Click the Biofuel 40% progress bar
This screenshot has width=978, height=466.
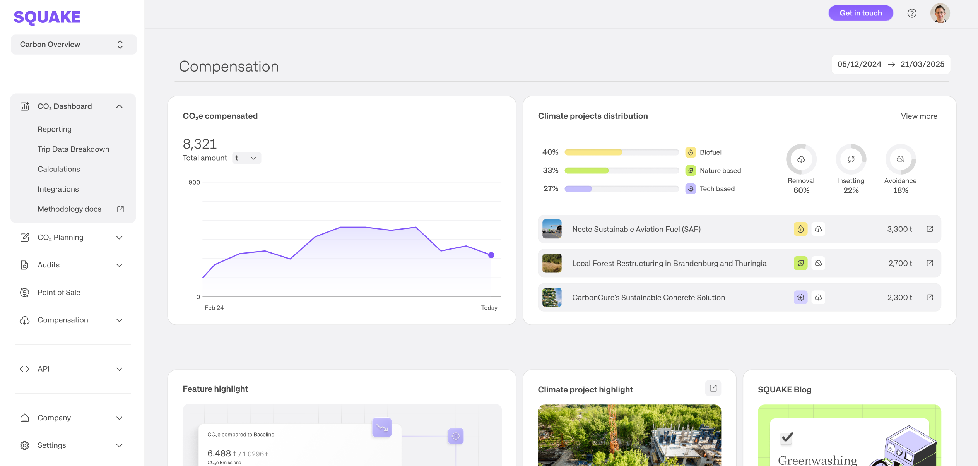tap(621, 152)
